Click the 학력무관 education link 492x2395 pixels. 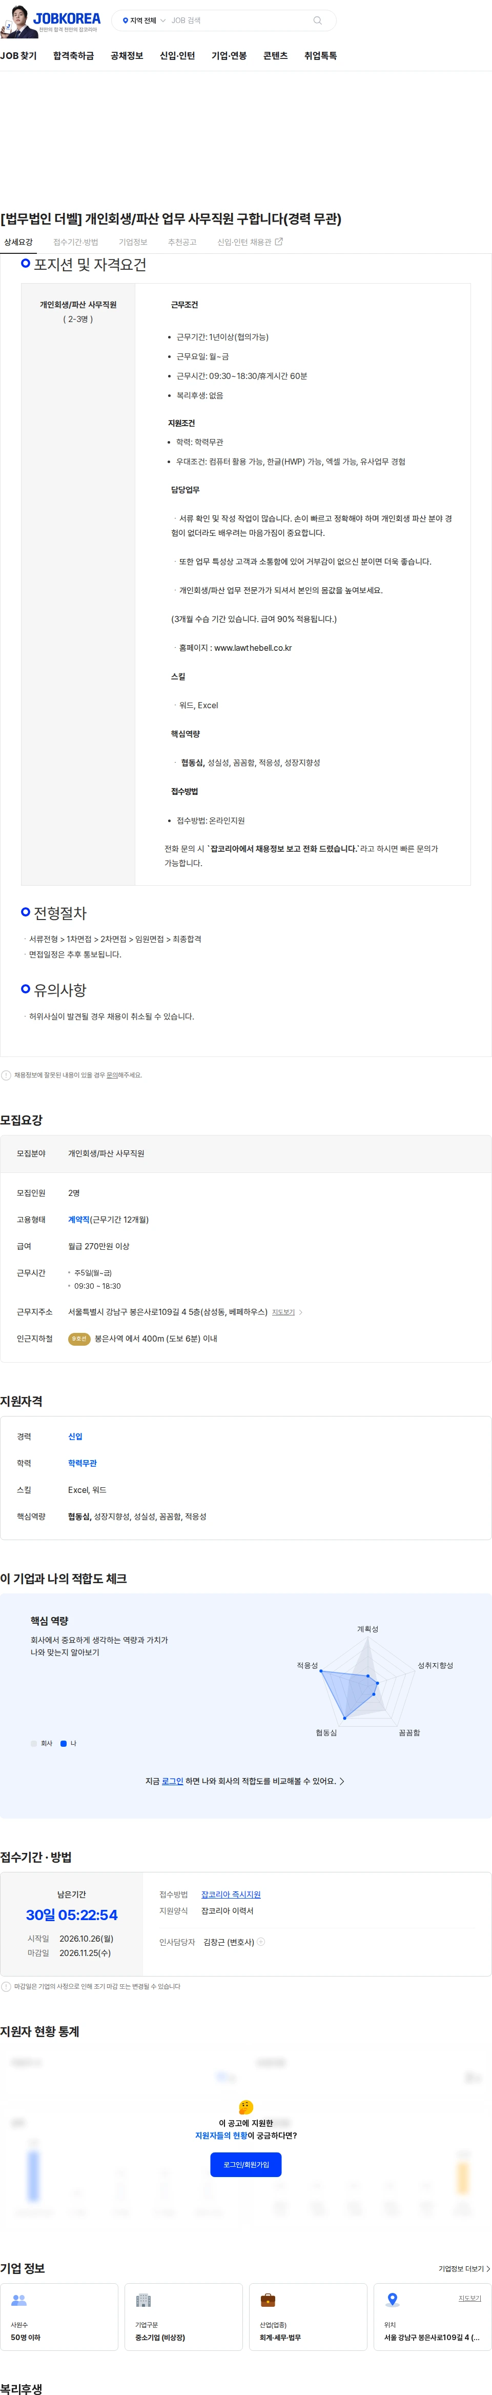click(83, 1463)
